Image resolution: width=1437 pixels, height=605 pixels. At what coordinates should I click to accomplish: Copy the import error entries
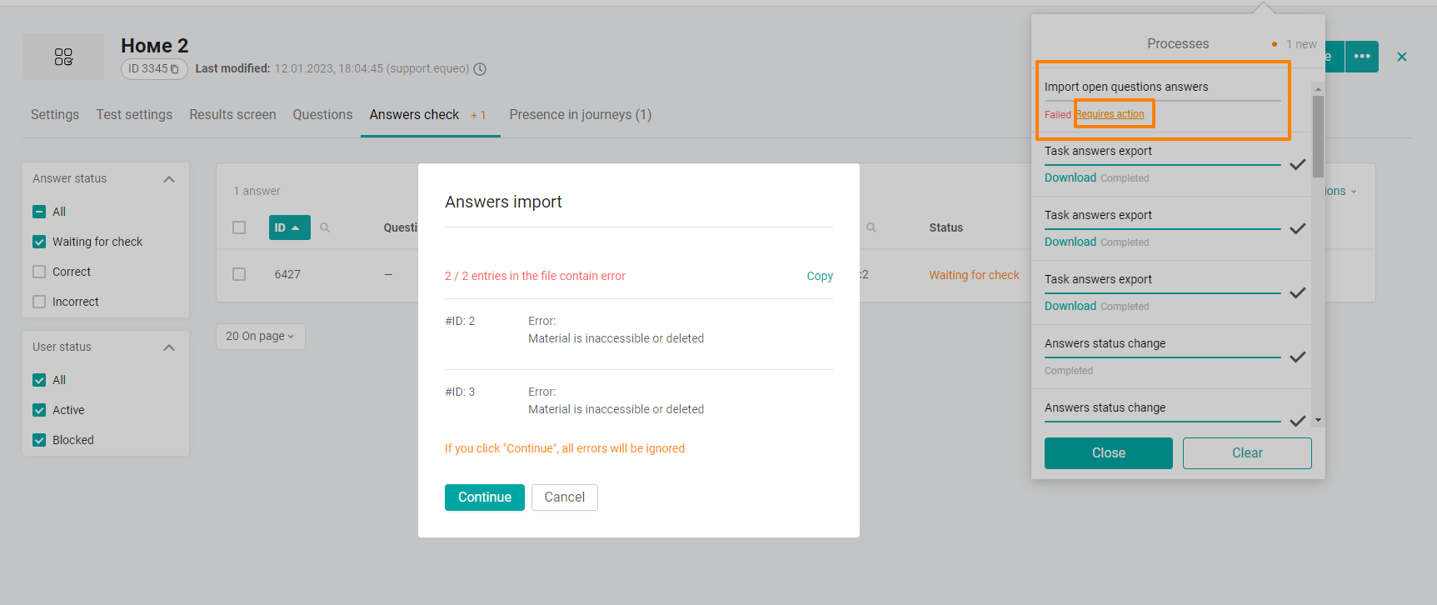820,276
